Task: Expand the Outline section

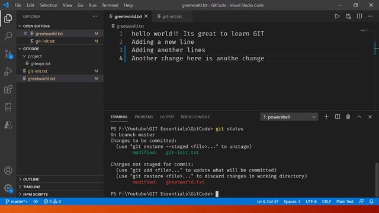Action: 31,179
